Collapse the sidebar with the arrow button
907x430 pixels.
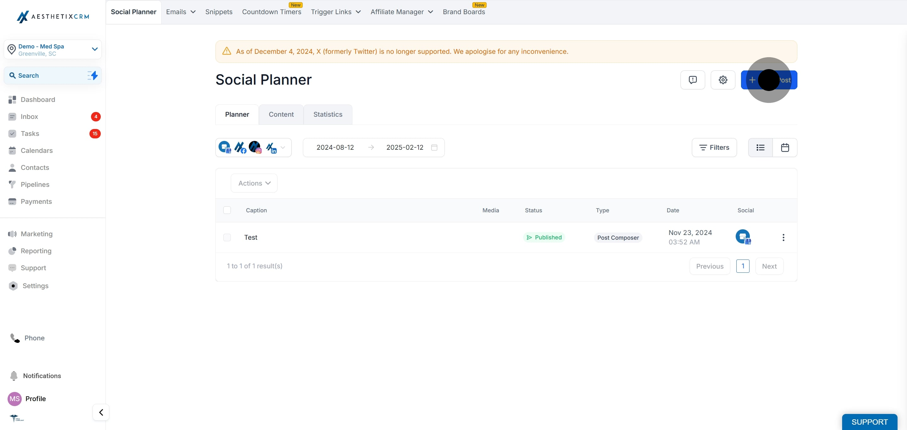pyautogui.click(x=101, y=412)
